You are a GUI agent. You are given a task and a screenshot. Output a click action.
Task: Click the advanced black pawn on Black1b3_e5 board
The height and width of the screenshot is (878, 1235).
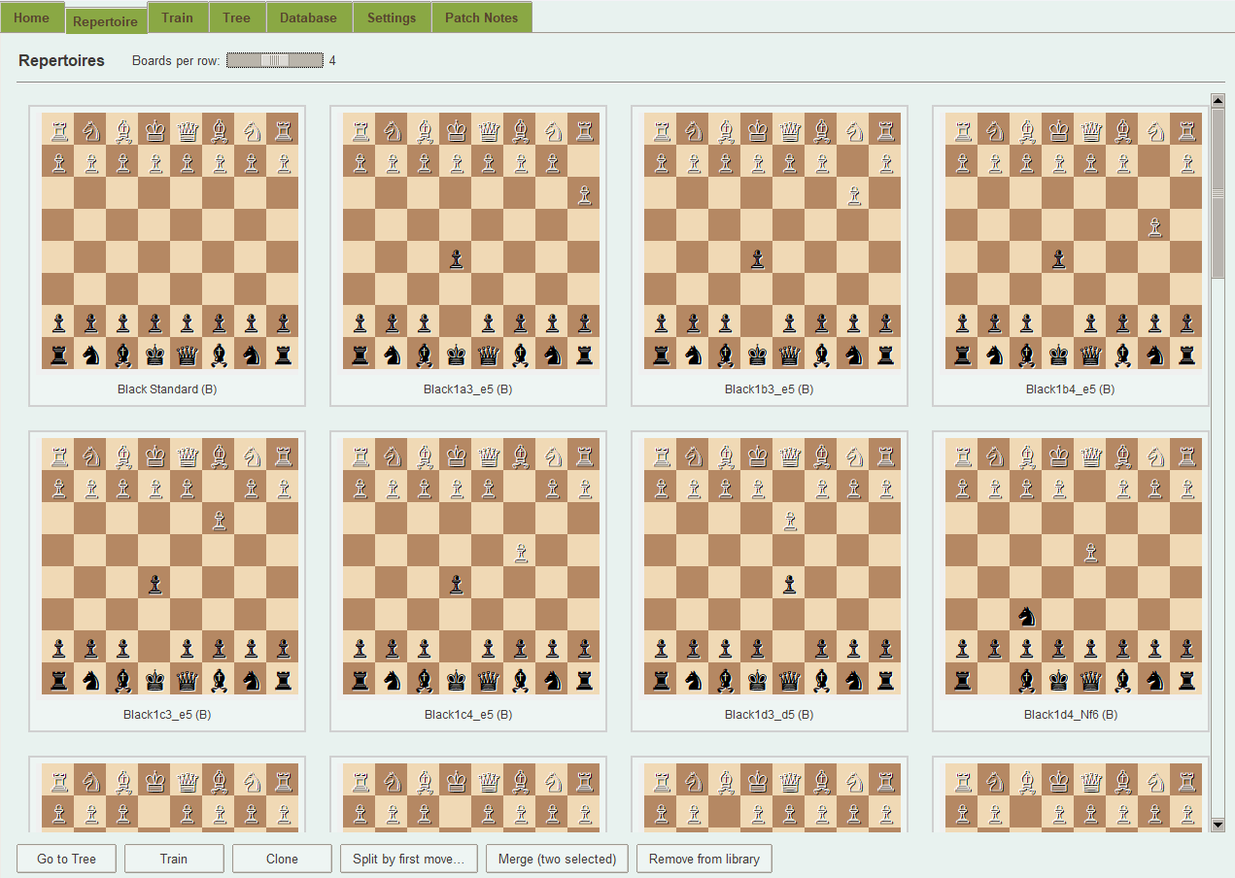tap(757, 257)
